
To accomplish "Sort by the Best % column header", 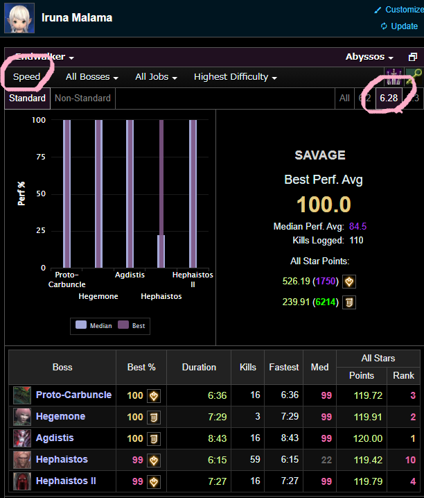I will [141, 368].
